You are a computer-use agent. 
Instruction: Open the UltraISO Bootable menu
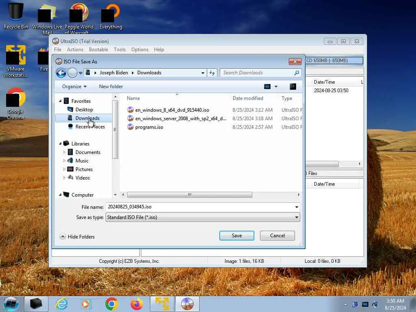click(98, 50)
